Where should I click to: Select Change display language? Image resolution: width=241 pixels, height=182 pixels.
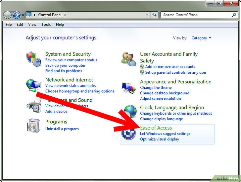pos(162,119)
